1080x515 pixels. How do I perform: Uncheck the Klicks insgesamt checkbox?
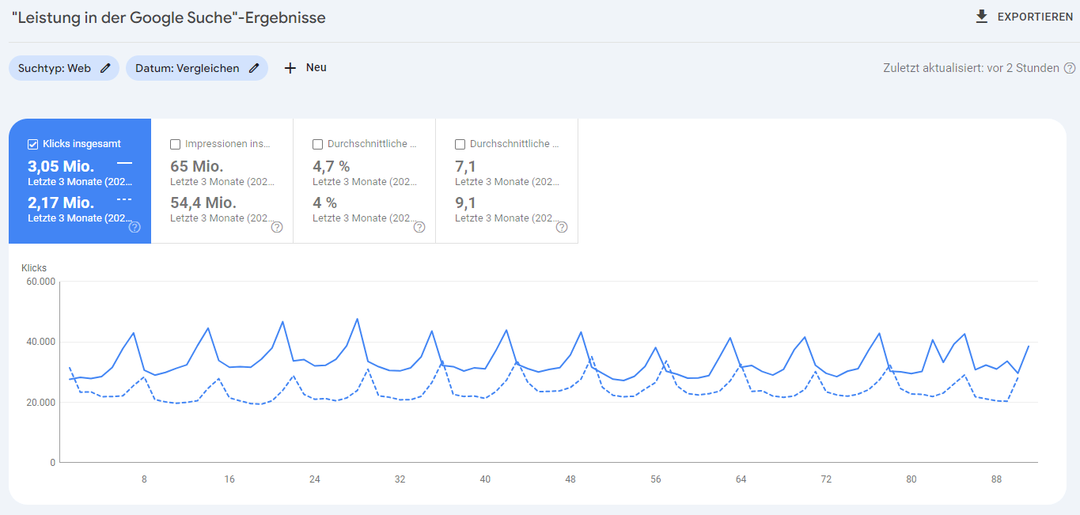[x=32, y=143]
